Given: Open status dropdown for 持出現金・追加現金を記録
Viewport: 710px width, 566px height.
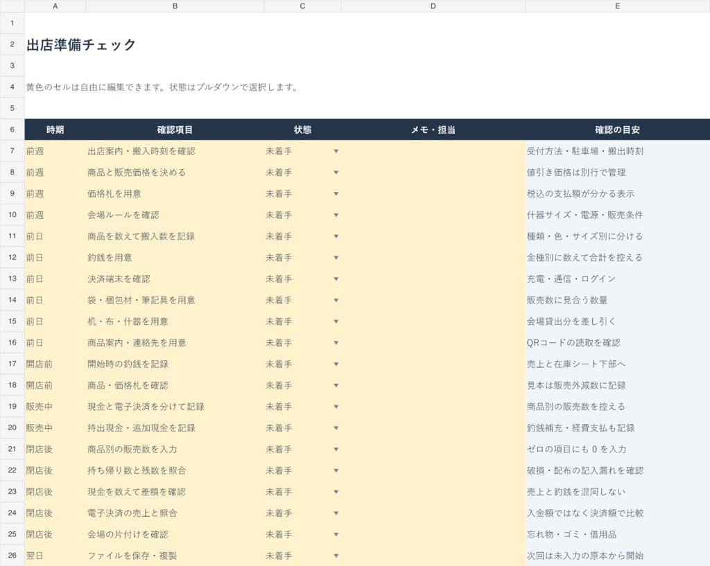Looking at the screenshot, I should [336, 428].
